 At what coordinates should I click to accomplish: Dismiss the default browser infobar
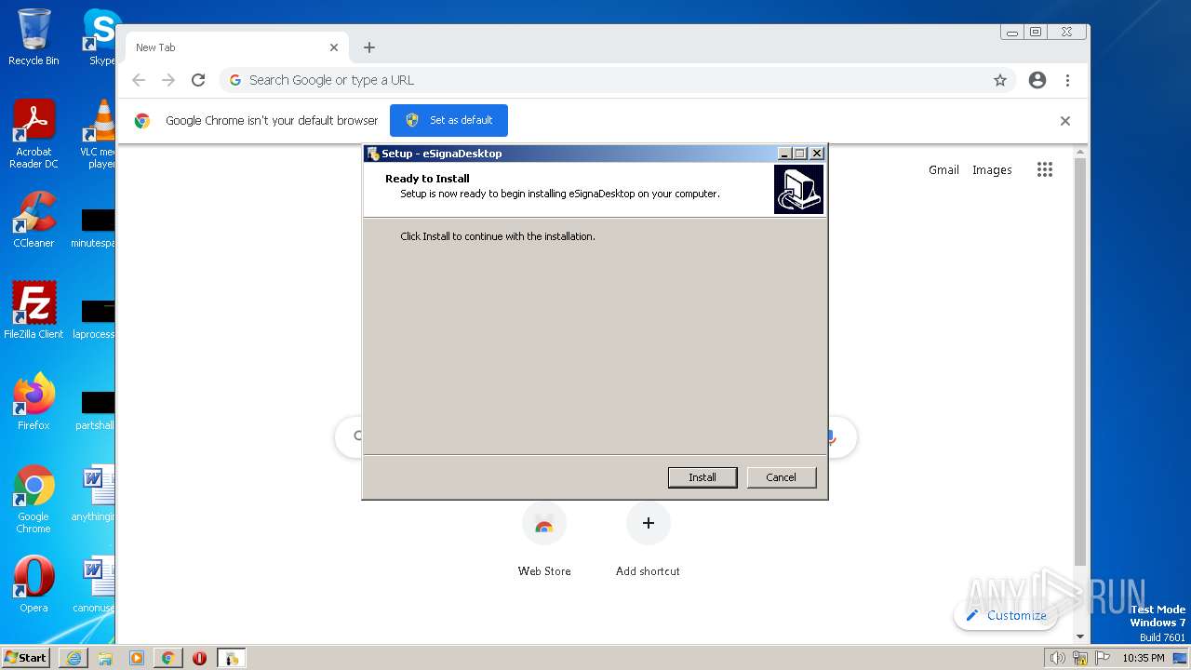pyautogui.click(x=1065, y=121)
